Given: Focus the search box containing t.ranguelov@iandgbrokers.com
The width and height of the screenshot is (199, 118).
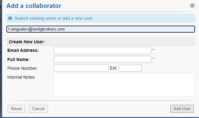Looking at the screenshot, I should [x=101, y=29].
